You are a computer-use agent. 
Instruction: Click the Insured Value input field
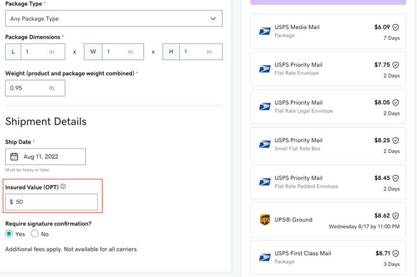click(x=55, y=202)
